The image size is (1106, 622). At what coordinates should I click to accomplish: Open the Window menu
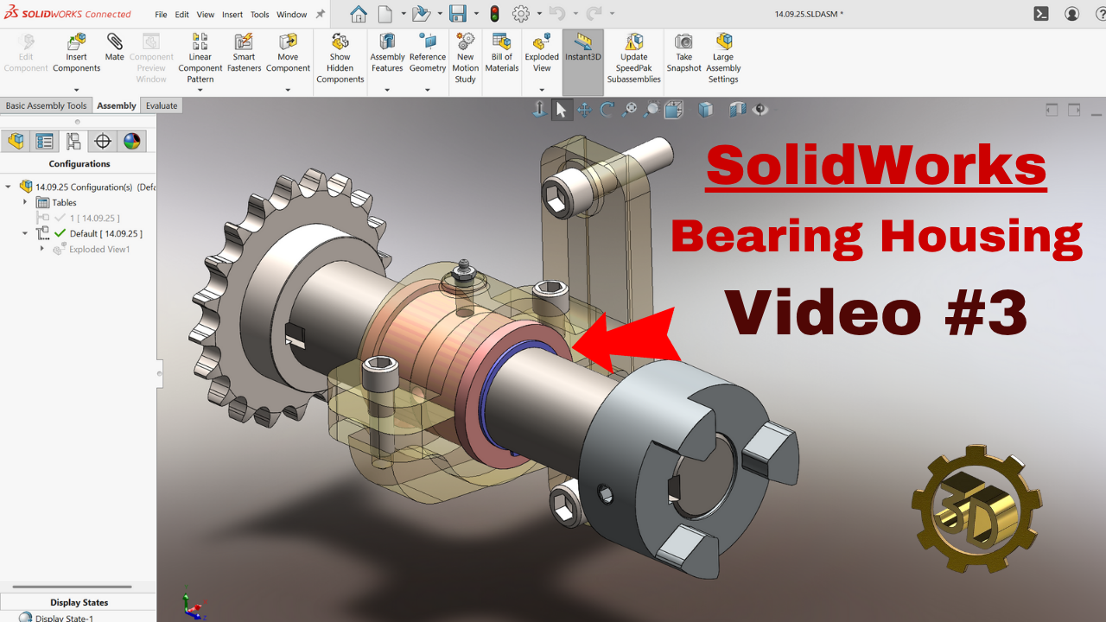point(292,15)
